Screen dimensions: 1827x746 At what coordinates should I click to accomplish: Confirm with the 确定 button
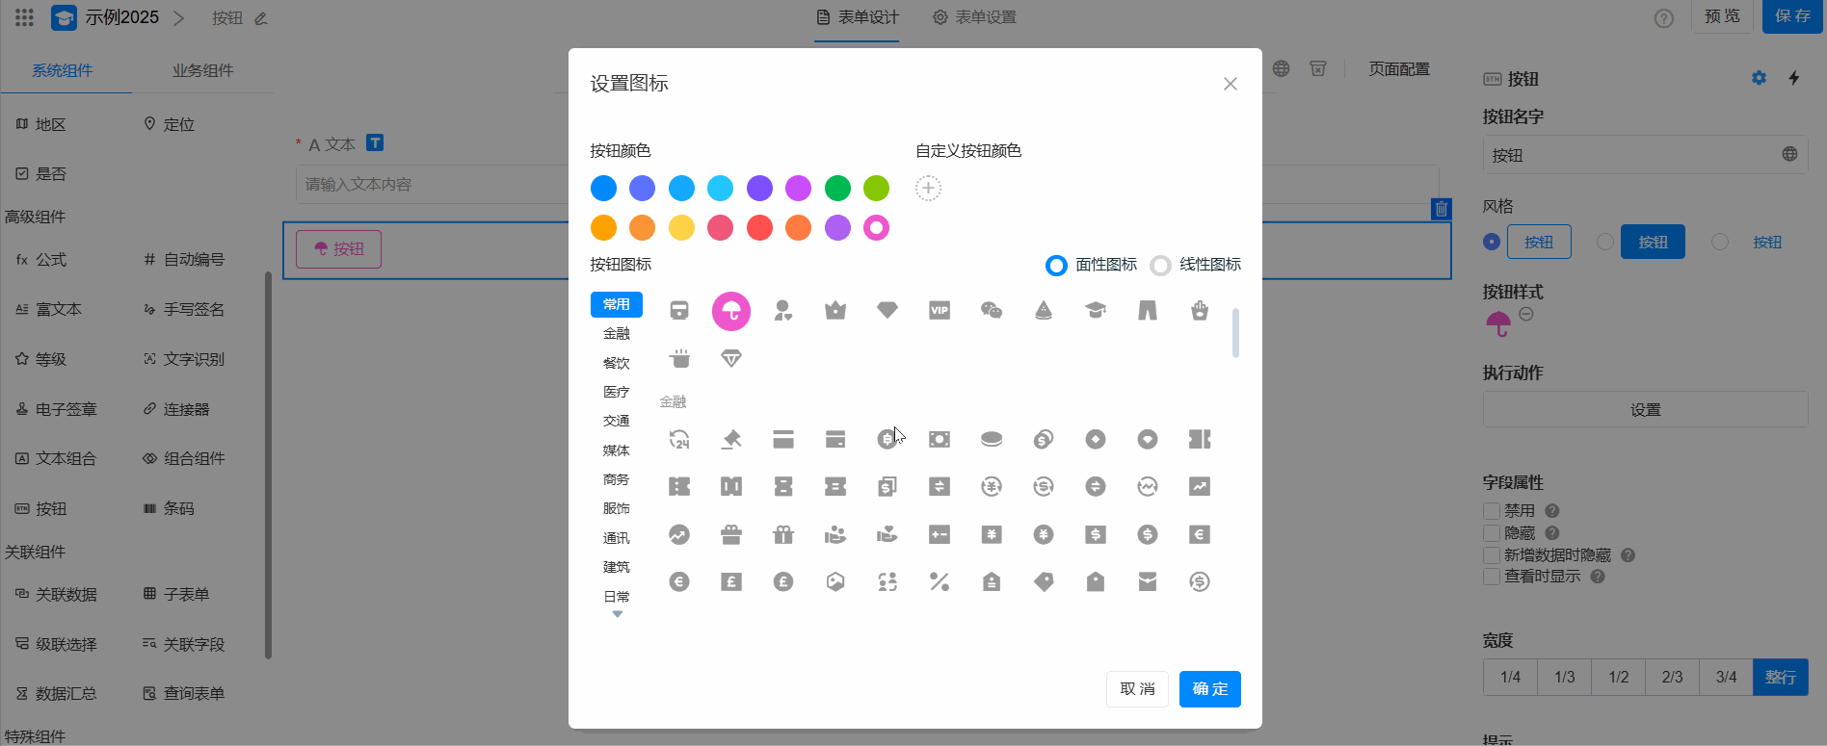[1209, 689]
